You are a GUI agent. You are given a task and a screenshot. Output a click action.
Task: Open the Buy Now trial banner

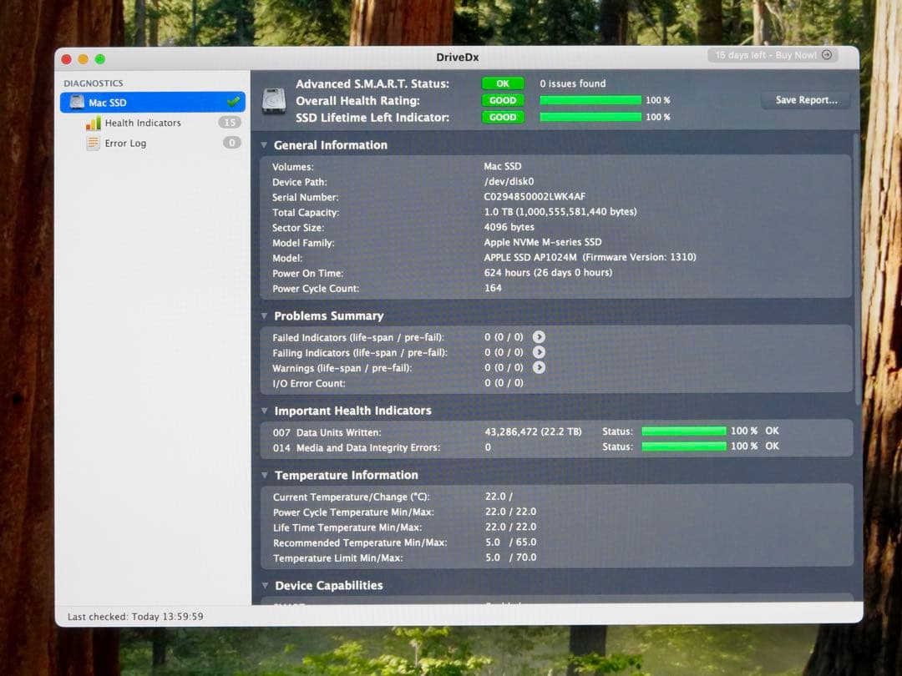(773, 54)
